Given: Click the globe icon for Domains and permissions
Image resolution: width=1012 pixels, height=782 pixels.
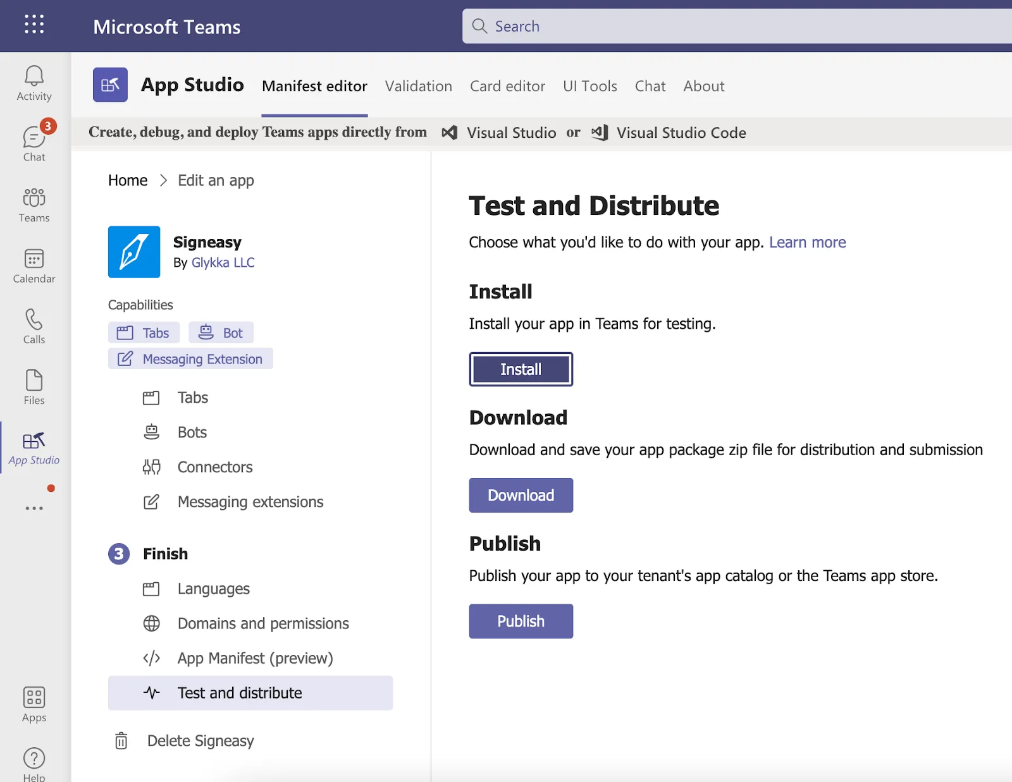Looking at the screenshot, I should coord(151,623).
